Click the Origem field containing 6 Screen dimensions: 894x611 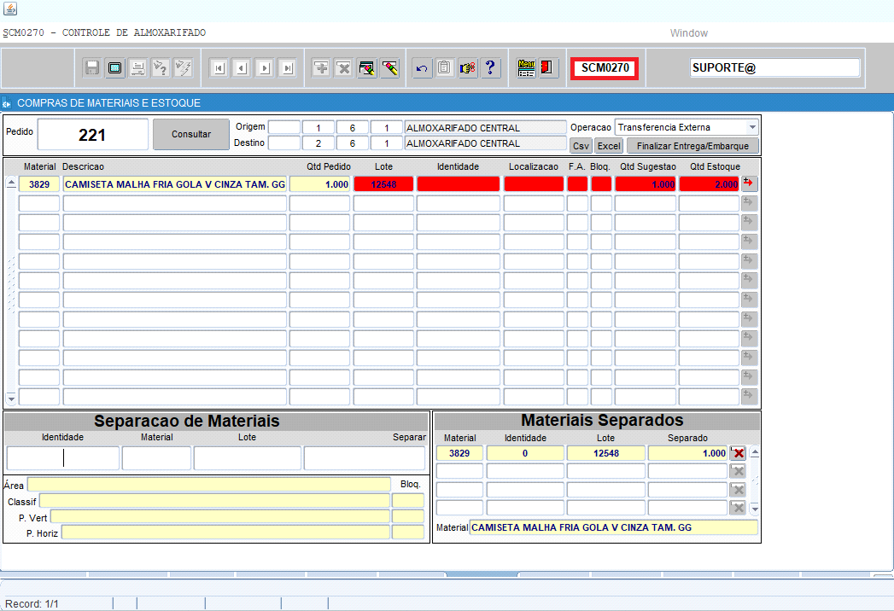tap(353, 128)
